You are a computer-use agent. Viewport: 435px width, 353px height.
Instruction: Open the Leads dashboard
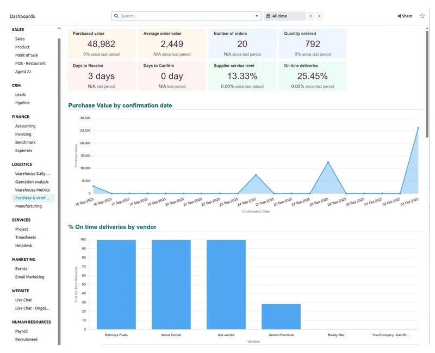[x=21, y=94]
